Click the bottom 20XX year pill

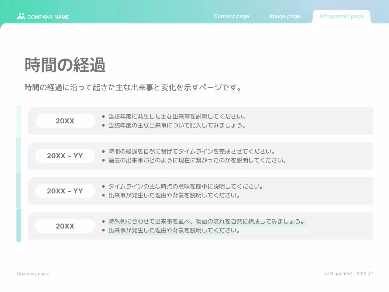tap(65, 226)
